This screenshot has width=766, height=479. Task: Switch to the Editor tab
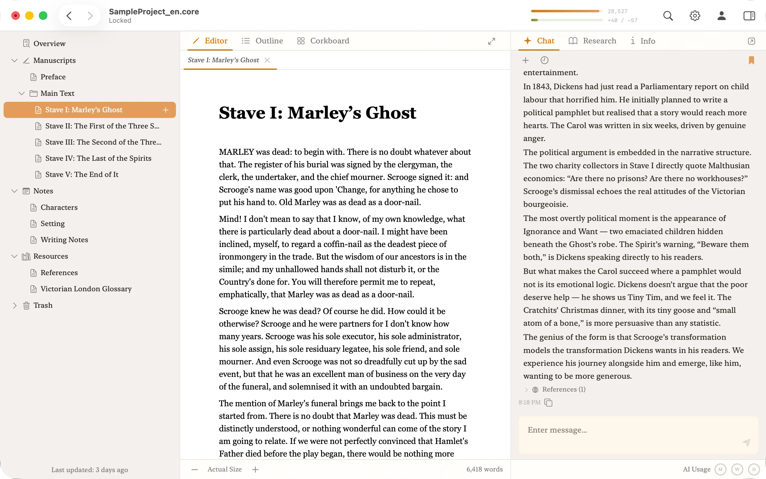(210, 41)
